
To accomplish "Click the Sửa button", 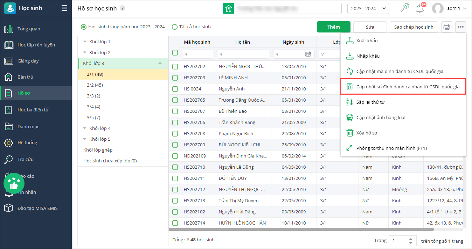I will point(370,27).
